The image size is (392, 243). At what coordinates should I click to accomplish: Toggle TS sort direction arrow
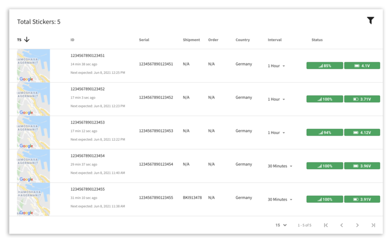click(x=27, y=40)
